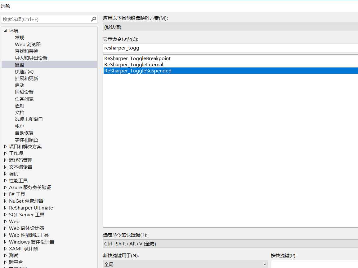
Task: Open the 快速启动 page
Action: (x=24, y=72)
